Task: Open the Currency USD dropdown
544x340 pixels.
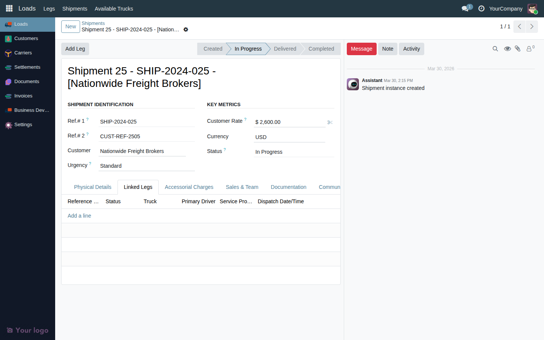Action: pyautogui.click(x=289, y=137)
